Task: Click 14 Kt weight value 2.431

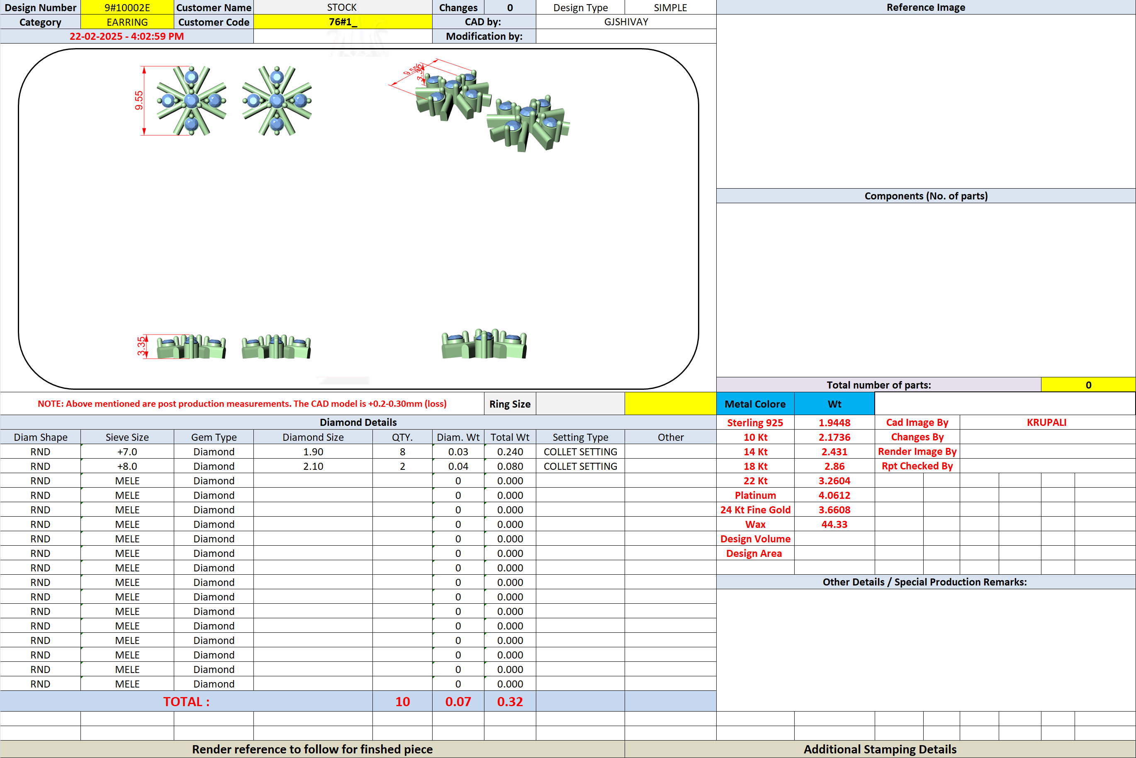Action: coord(834,452)
